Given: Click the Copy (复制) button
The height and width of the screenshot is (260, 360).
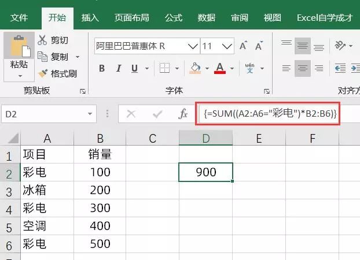Looking at the screenshot, I should click(53, 57).
